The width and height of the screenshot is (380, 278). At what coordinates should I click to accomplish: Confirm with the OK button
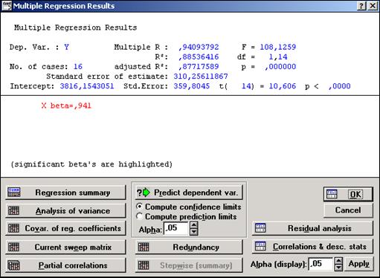coord(348,194)
